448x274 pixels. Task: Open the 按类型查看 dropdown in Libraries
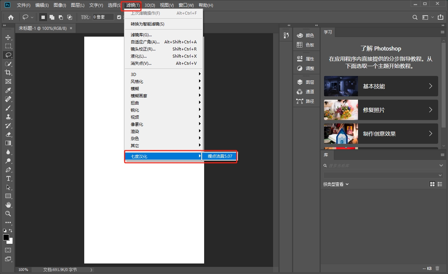[x=336, y=184]
